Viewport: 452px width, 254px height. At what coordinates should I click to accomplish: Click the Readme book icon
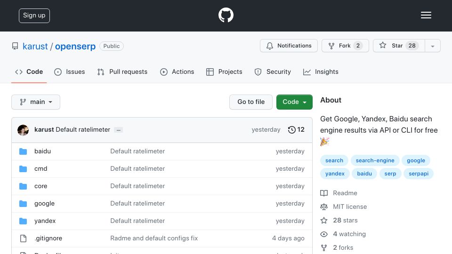point(324,193)
